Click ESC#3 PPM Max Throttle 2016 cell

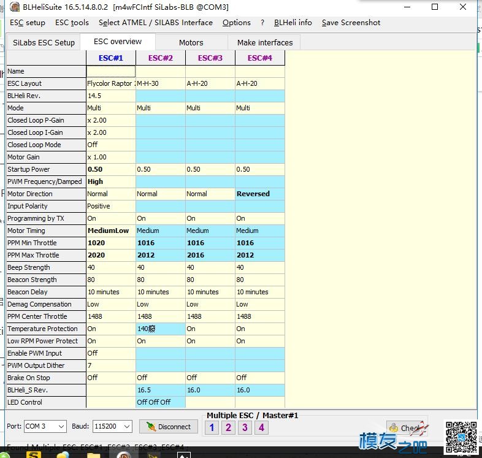210,255
